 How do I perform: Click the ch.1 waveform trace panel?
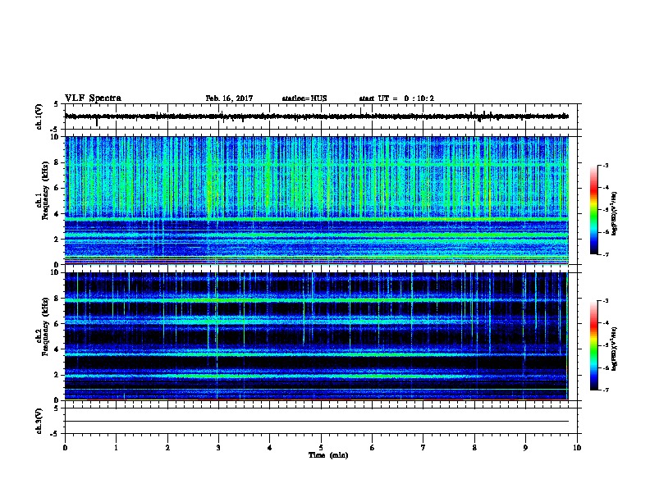[323, 116]
